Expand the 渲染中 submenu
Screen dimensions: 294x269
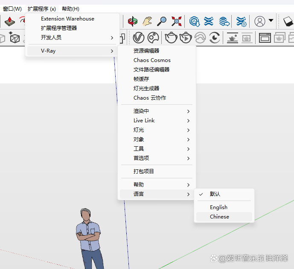pyautogui.click(x=157, y=111)
